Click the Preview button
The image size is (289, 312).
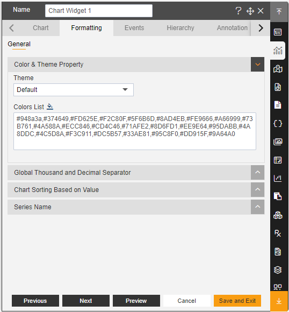pyautogui.click(x=136, y=301)
